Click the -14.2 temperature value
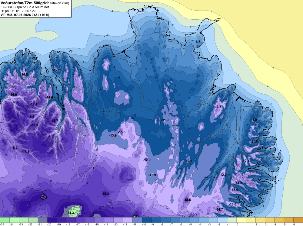The height and width of the screenshot is (226, 303). coord(238,183)
